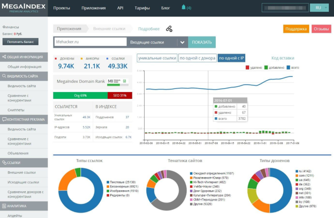Enable the 'уникальные ссылки' view mode
Viewport: 334px width, 218px height.
(x=156, y=58)
